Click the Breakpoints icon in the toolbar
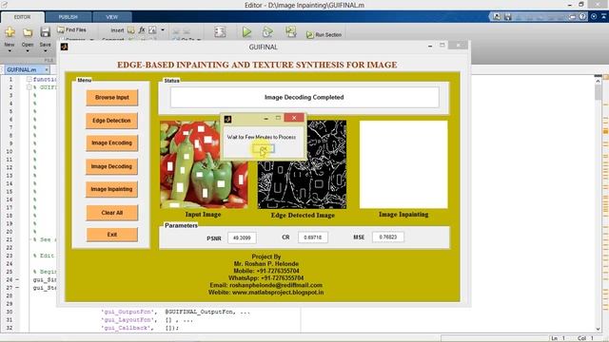The height and width of the screenshot is (342, 609). click(x=220, y=31)
